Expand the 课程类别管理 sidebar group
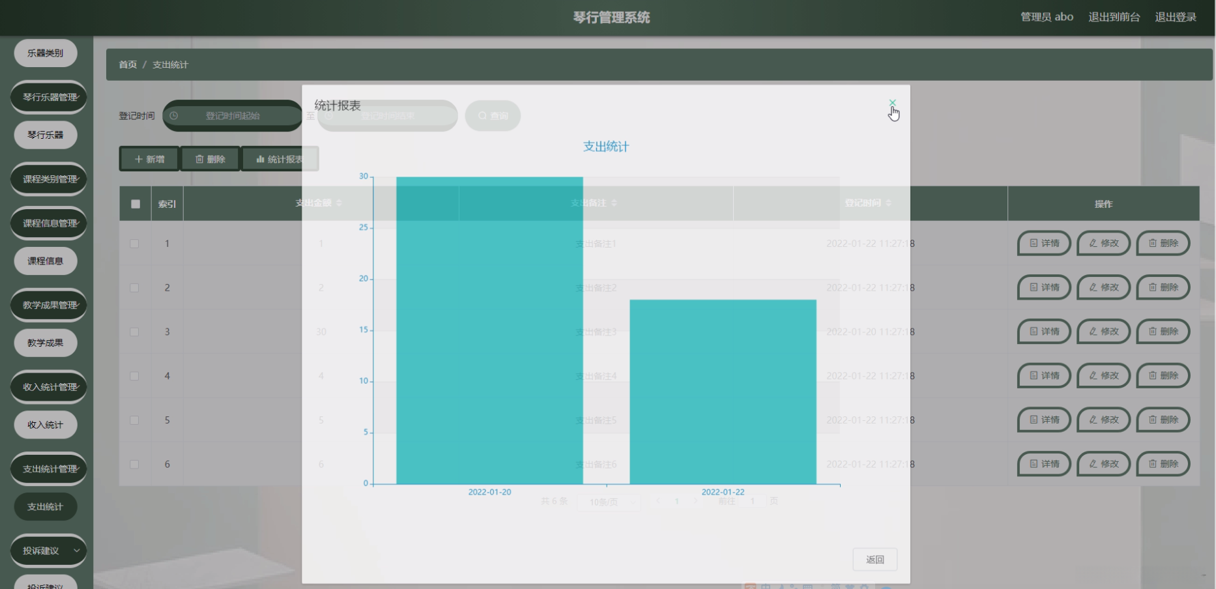1216x589 pixels. [x=49, y=179]
